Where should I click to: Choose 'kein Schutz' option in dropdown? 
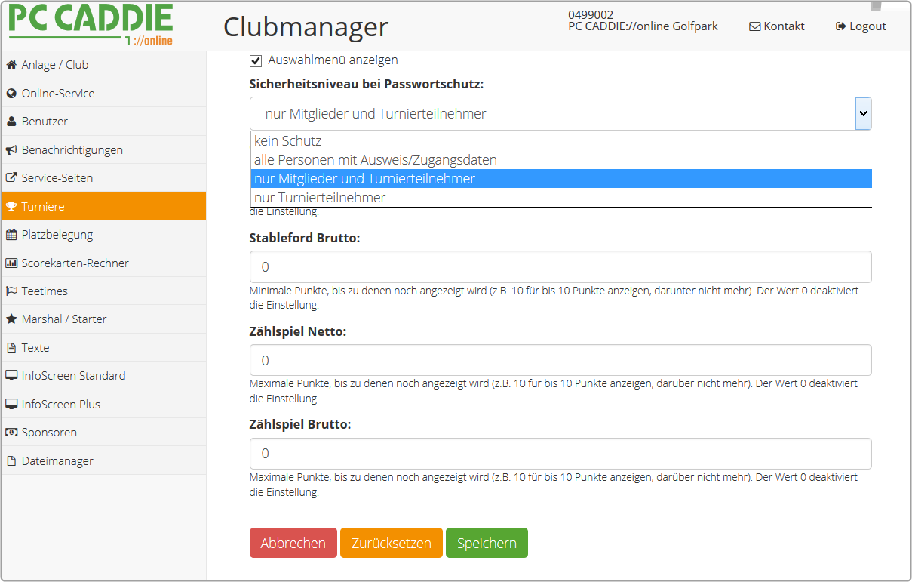pos(560,141)
